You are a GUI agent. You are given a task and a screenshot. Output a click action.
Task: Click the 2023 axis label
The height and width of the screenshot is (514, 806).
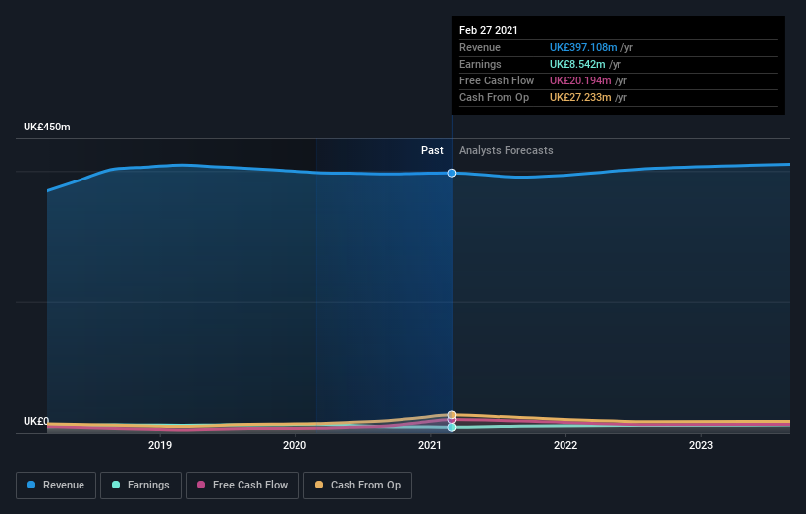[701, 445]
